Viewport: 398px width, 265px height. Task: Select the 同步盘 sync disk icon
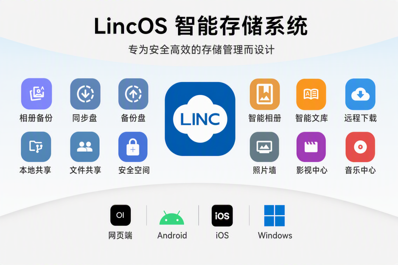(85, 94)
